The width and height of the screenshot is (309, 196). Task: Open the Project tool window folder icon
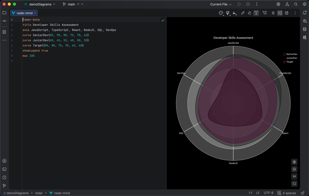point(4,13)
